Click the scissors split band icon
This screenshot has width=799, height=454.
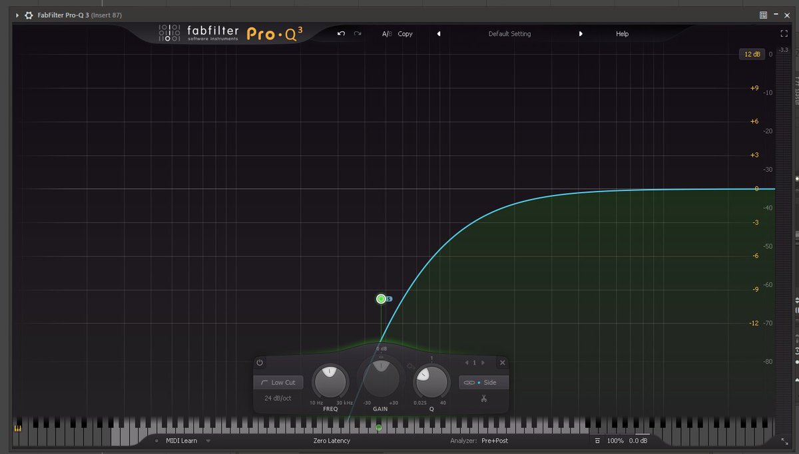(x=484, y=399)
